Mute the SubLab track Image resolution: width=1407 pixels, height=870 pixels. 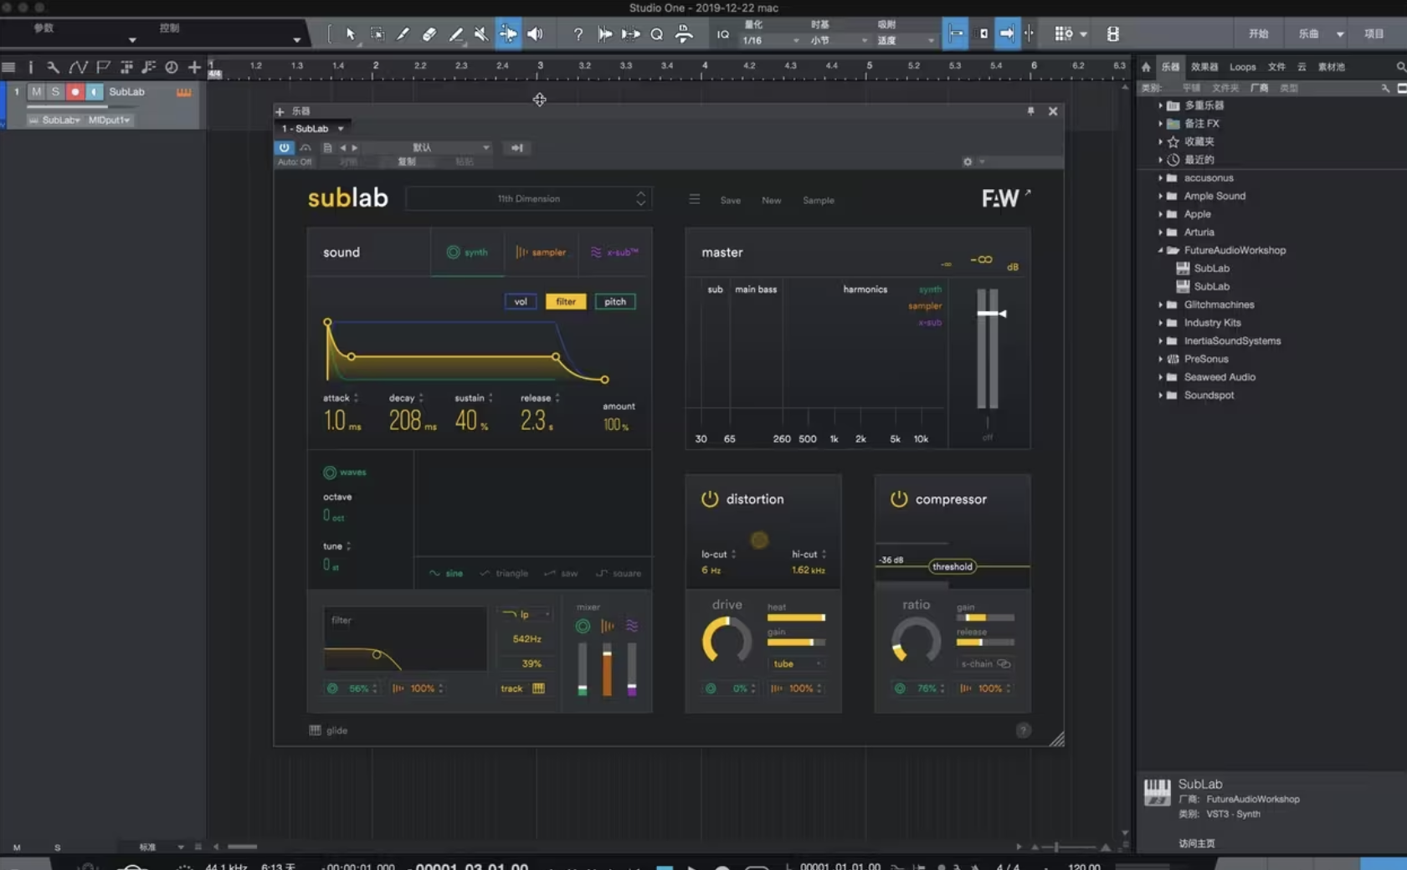click(36, 92)
